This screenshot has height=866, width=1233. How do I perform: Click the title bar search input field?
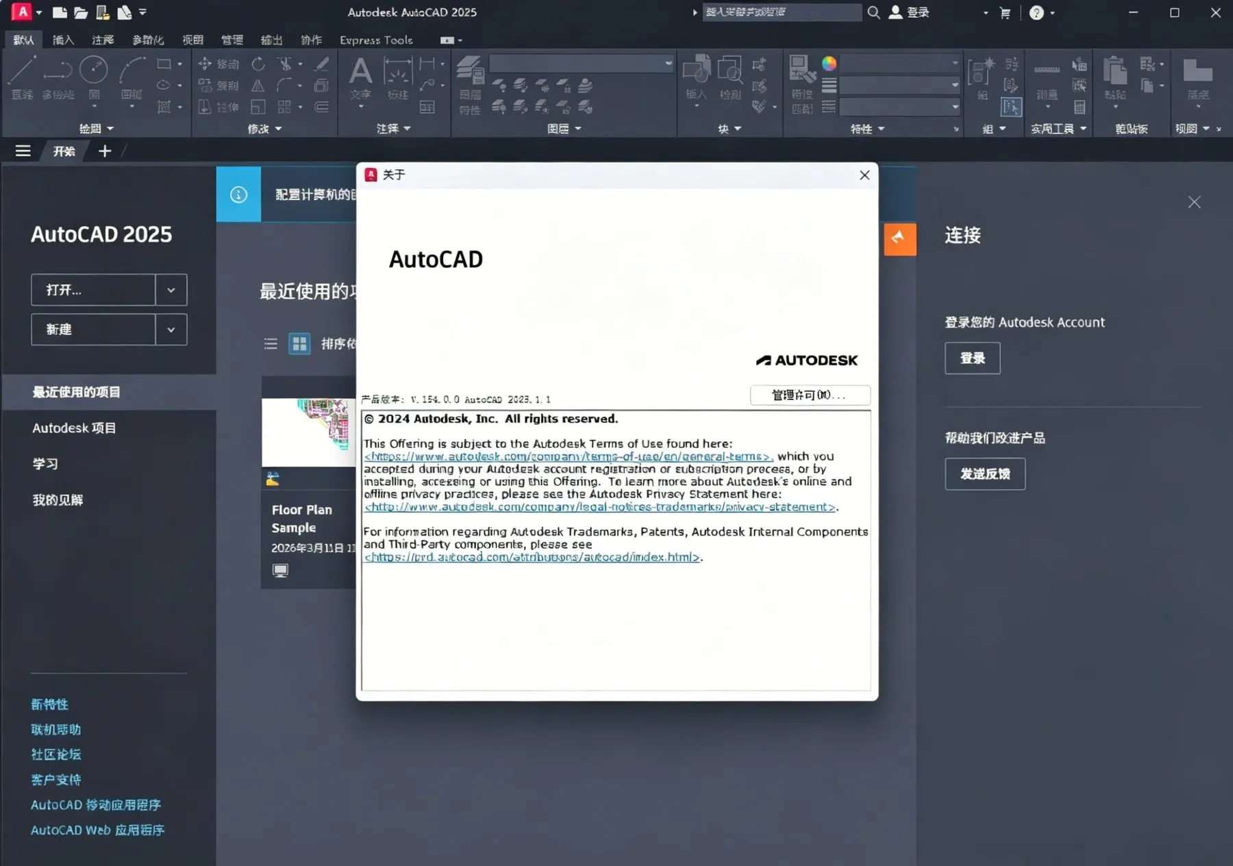coord(781,12)
